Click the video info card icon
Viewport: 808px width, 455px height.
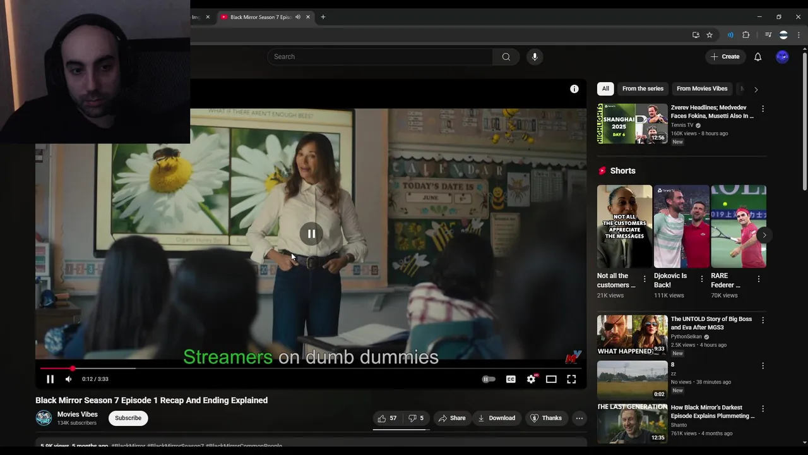(574, 89)
